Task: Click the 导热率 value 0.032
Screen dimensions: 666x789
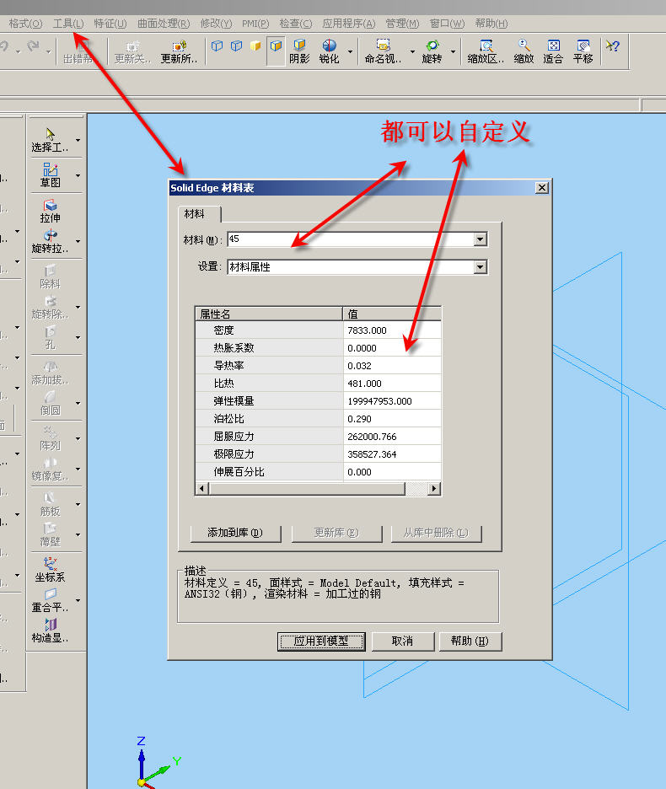Action: point(392,366)
